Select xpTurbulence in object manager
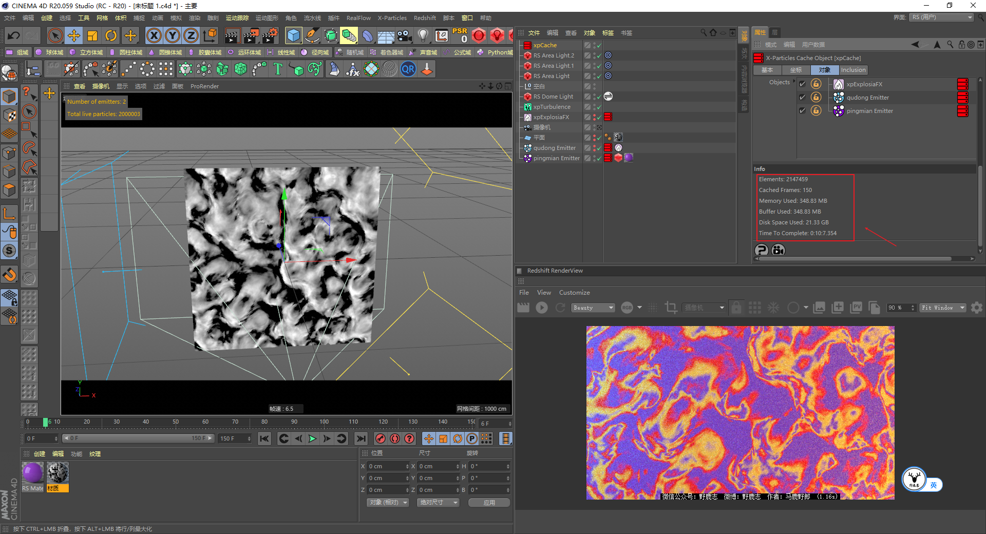Screen dimensions: 986x534 tap(552, 107)
